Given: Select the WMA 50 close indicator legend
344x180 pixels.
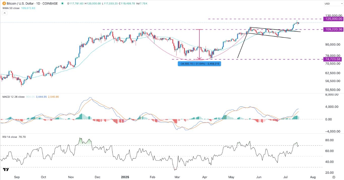Looking at the screenshot, I should pyautogui.click(x=11, y=8).
